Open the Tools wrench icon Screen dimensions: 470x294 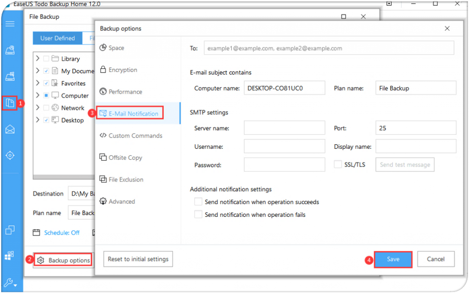(10, 283)
